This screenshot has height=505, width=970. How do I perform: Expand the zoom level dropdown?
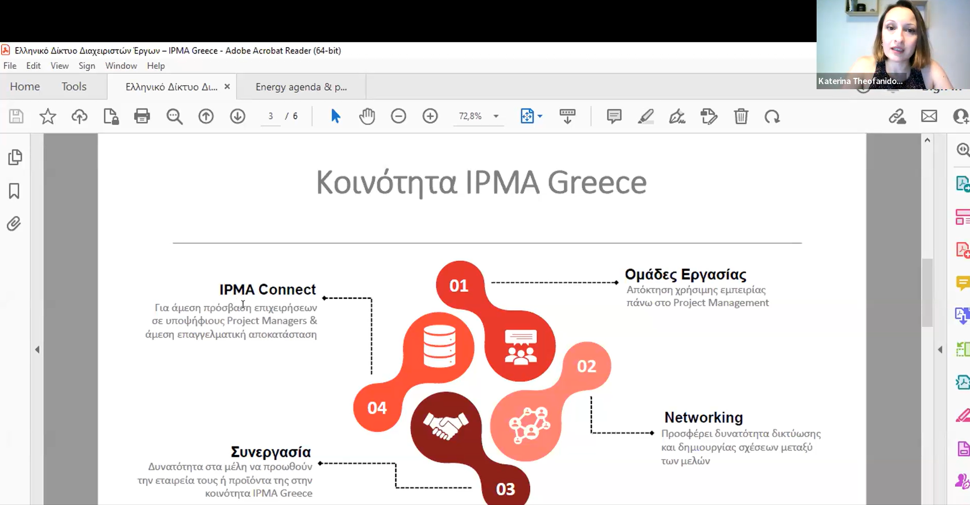(496, 116)
